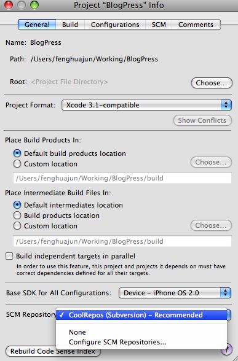Open the Project Format dropdown
The height and width of the screenshot is (361, 238).
pyautogui.click(x=146, y=105)
